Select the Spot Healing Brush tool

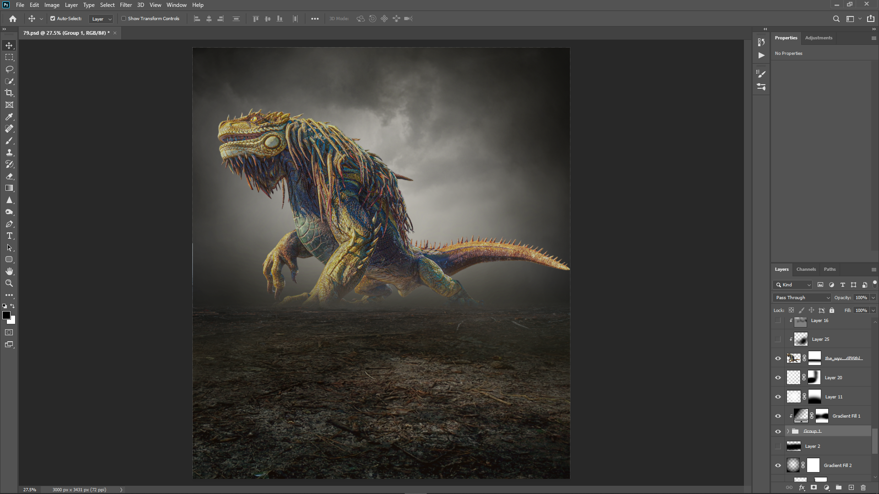9,129
